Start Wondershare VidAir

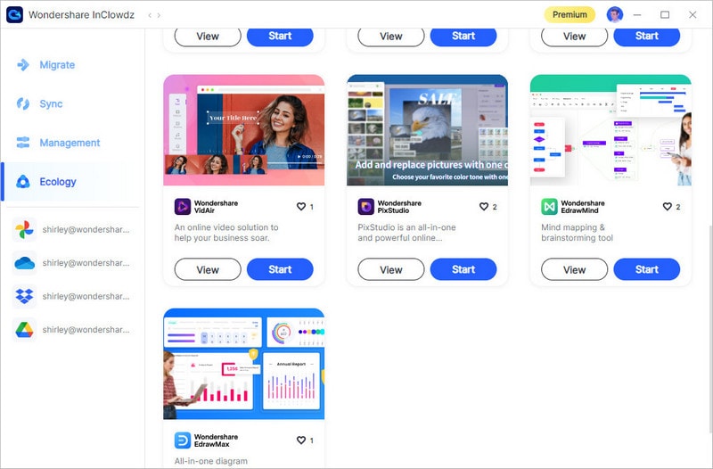[x=280, y=269]
